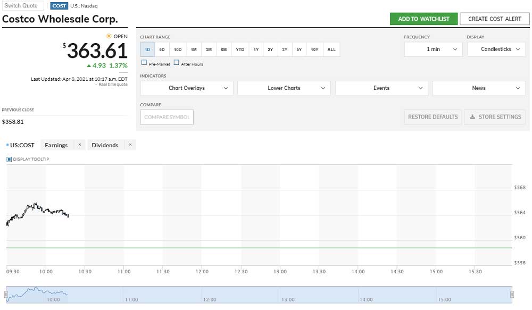Open the Frequency 1 min dropdown
Viewport: 532px width, 310px height.
[x=433, y=49]
